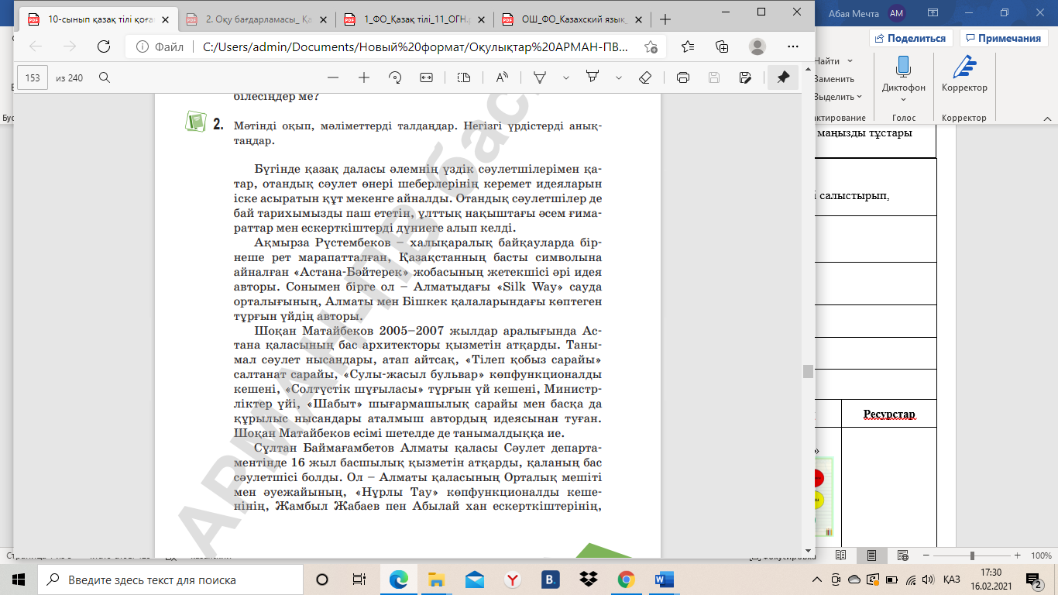Open File Explorer from the taskbar
Image resolution: width=1058 pixels, height=595 pixels.
tap(436, 580)
